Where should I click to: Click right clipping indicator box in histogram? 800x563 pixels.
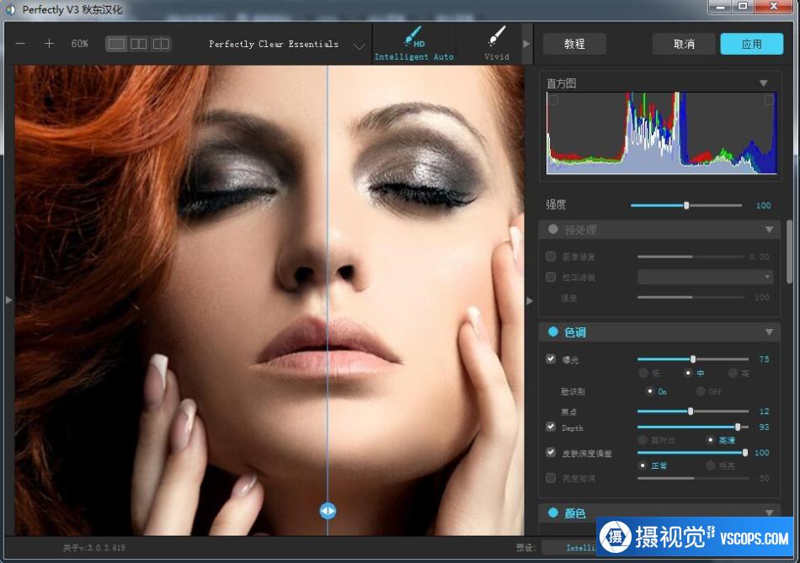coord(769,100)
